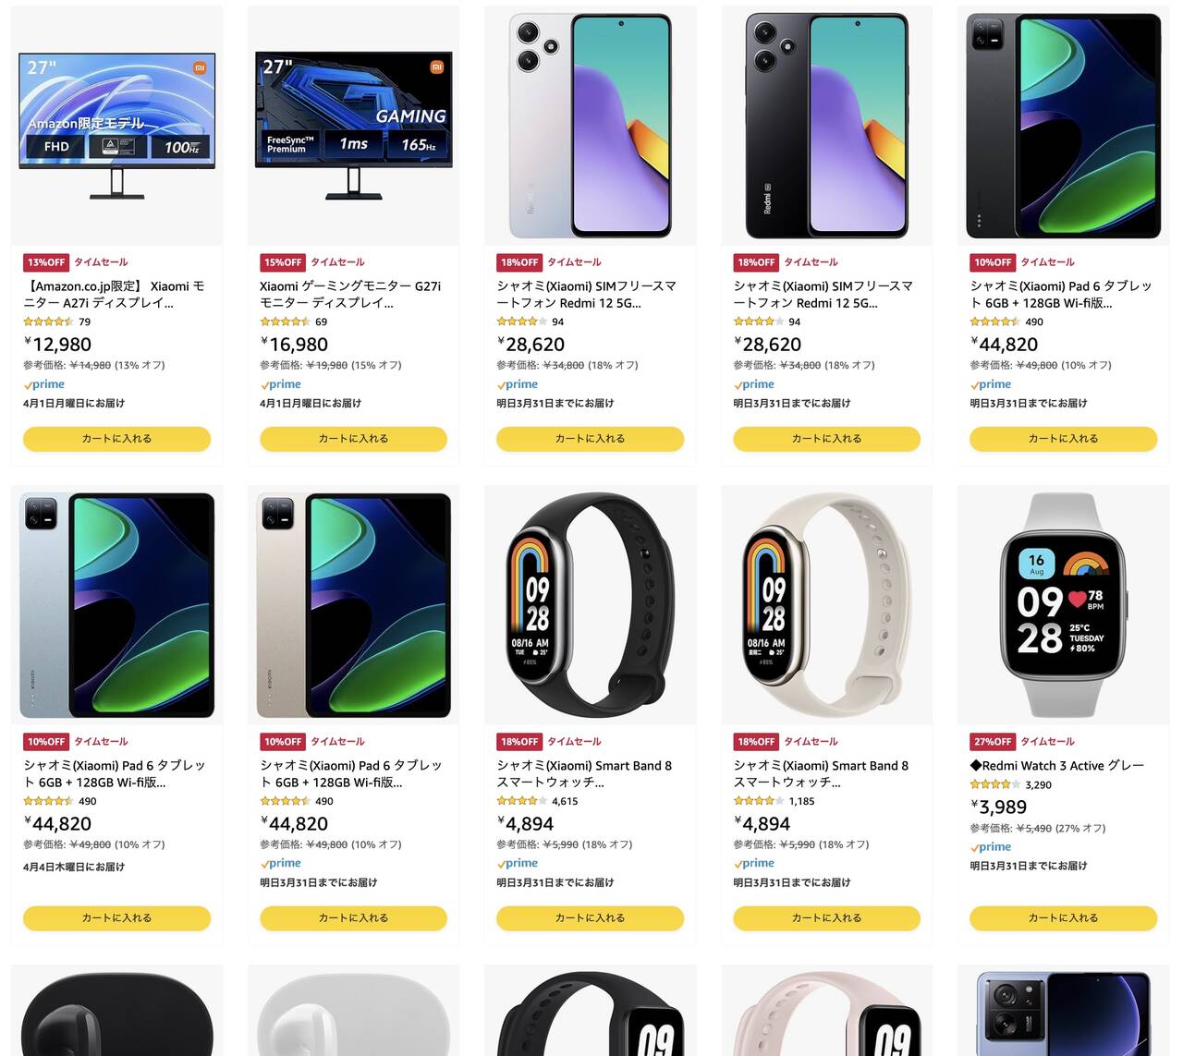This screenshot has height=1056, width=1183.
Task: Open the 4,615 reviews for Smart Band 8
Action: pyautogui.click(x=565, y=802)
